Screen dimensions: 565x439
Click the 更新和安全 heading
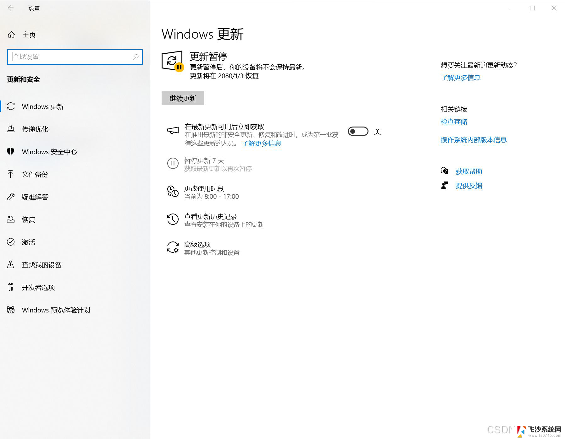tap(24, 79)
